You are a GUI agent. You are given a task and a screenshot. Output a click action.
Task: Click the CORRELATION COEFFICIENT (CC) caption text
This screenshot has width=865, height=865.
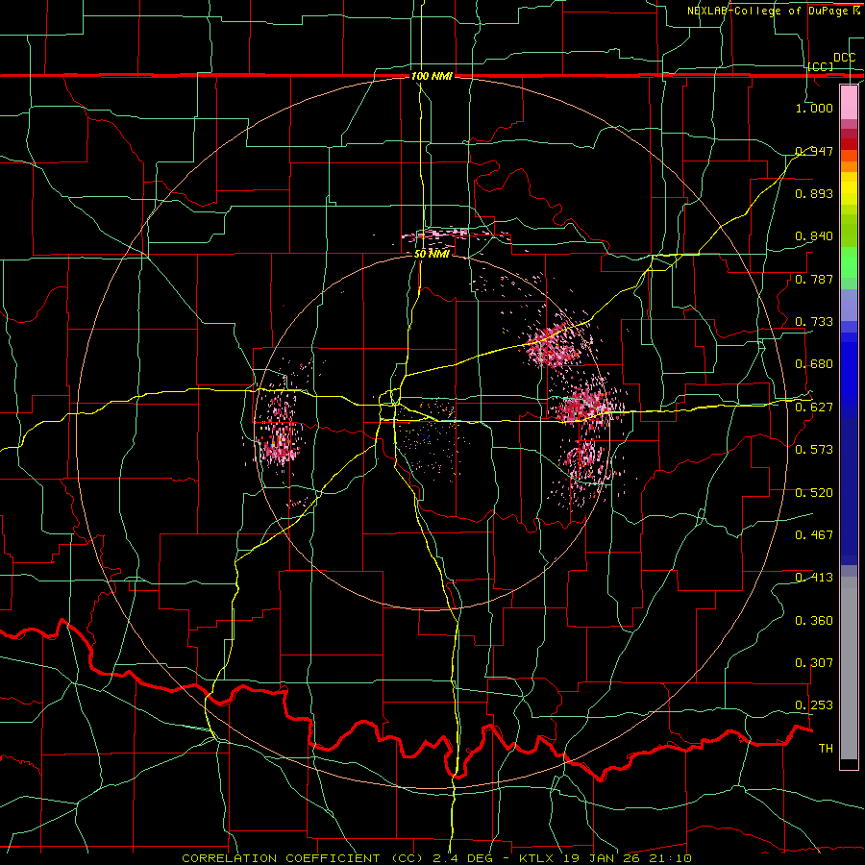pyautogui.click(x=303, y=858)
